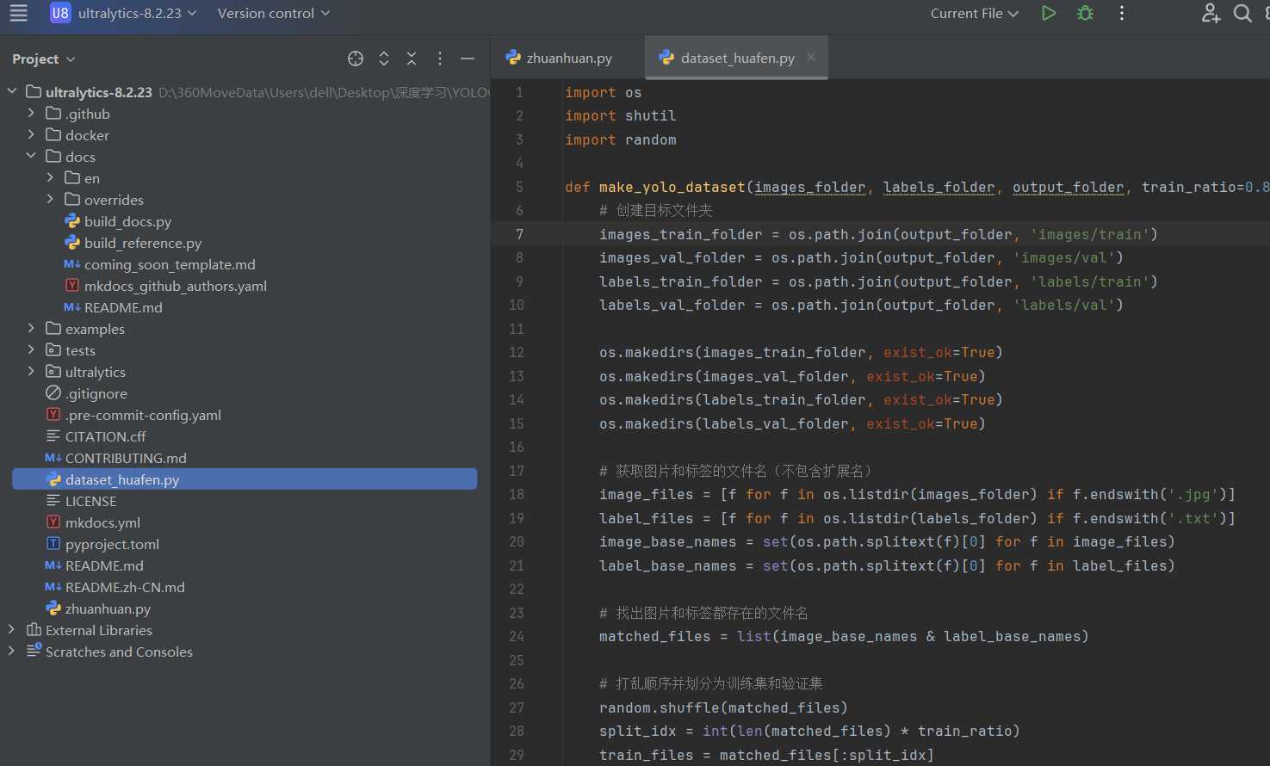Open the main hamburger menu
Image resolution: width=1270 pixels, height=766 pixels.
point(18,13)
